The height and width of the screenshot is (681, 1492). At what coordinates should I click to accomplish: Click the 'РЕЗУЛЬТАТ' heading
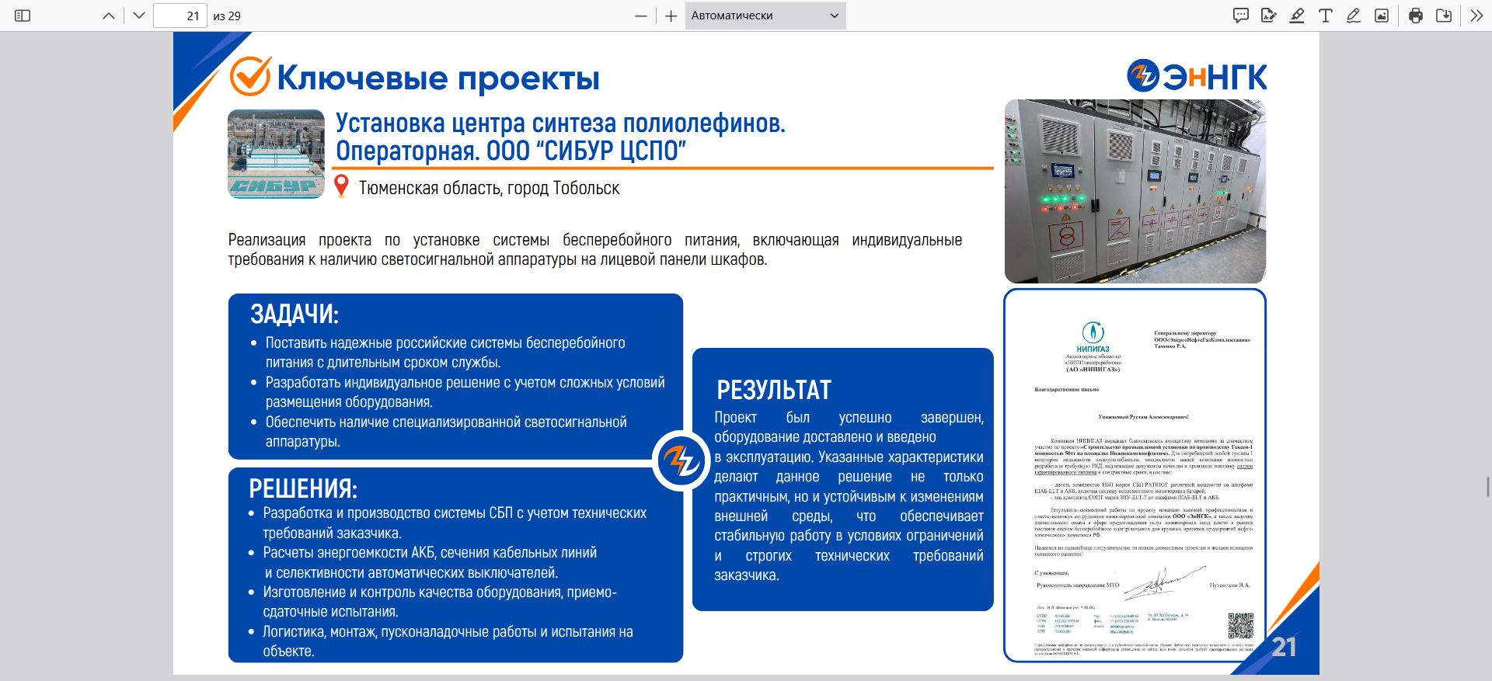(774, 390)
